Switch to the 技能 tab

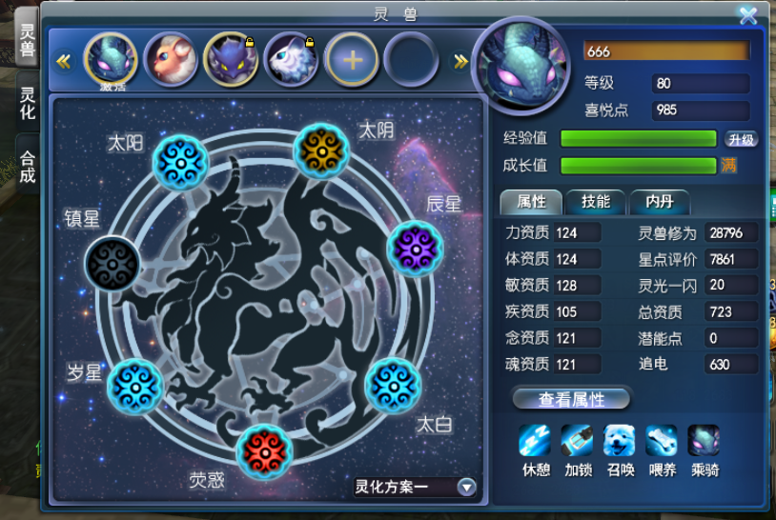[596, 202]
